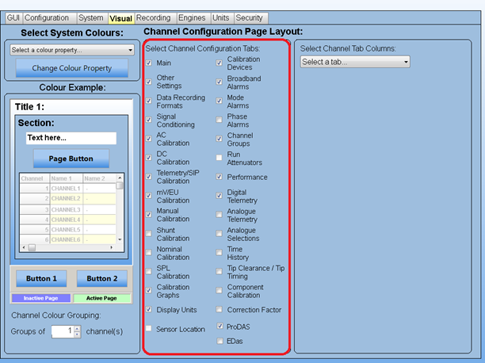Toggle the Channel Groups checkbox
Image resolution: width=485 pixels, height=363 pixels.
[x=220, y=139]
